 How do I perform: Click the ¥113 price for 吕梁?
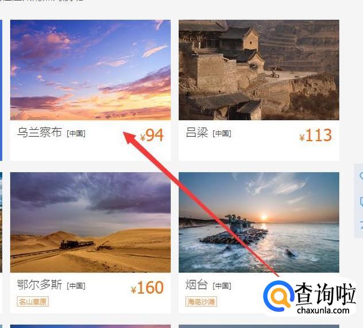click(x=315, y=135)
